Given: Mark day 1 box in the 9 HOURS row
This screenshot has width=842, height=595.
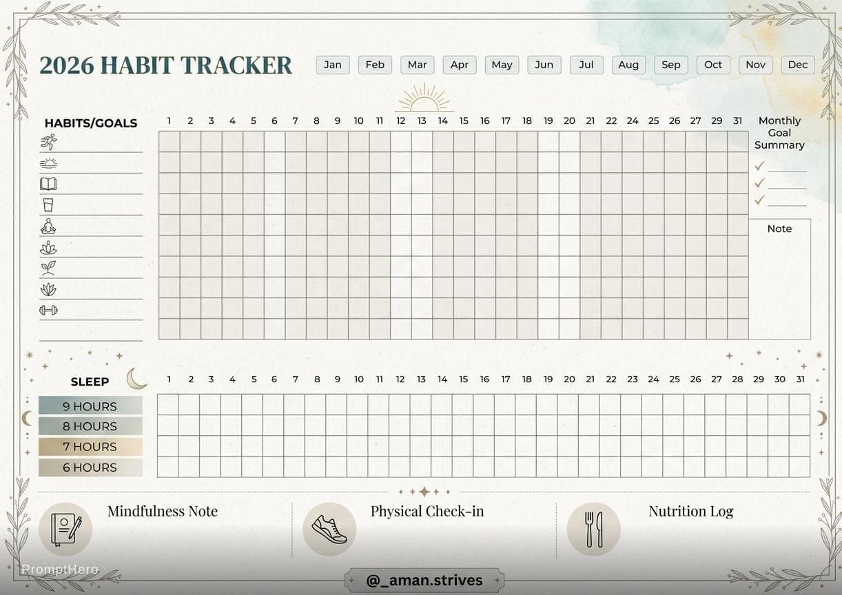Looking at the screenshot, I should click(168, 405).
